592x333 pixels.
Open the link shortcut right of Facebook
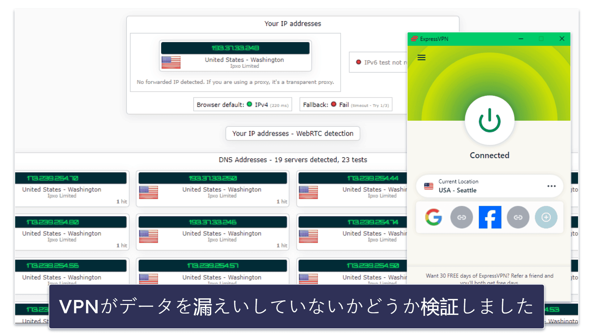(x=518, y=217)
